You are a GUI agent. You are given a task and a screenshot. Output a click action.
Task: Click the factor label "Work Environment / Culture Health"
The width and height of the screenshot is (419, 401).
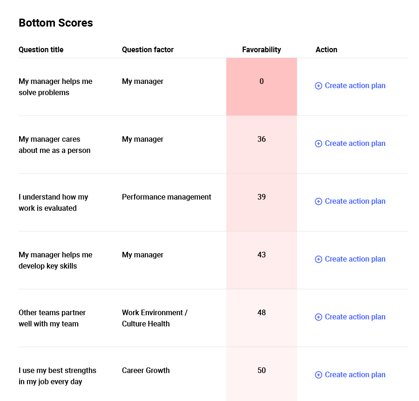(154, 318)
